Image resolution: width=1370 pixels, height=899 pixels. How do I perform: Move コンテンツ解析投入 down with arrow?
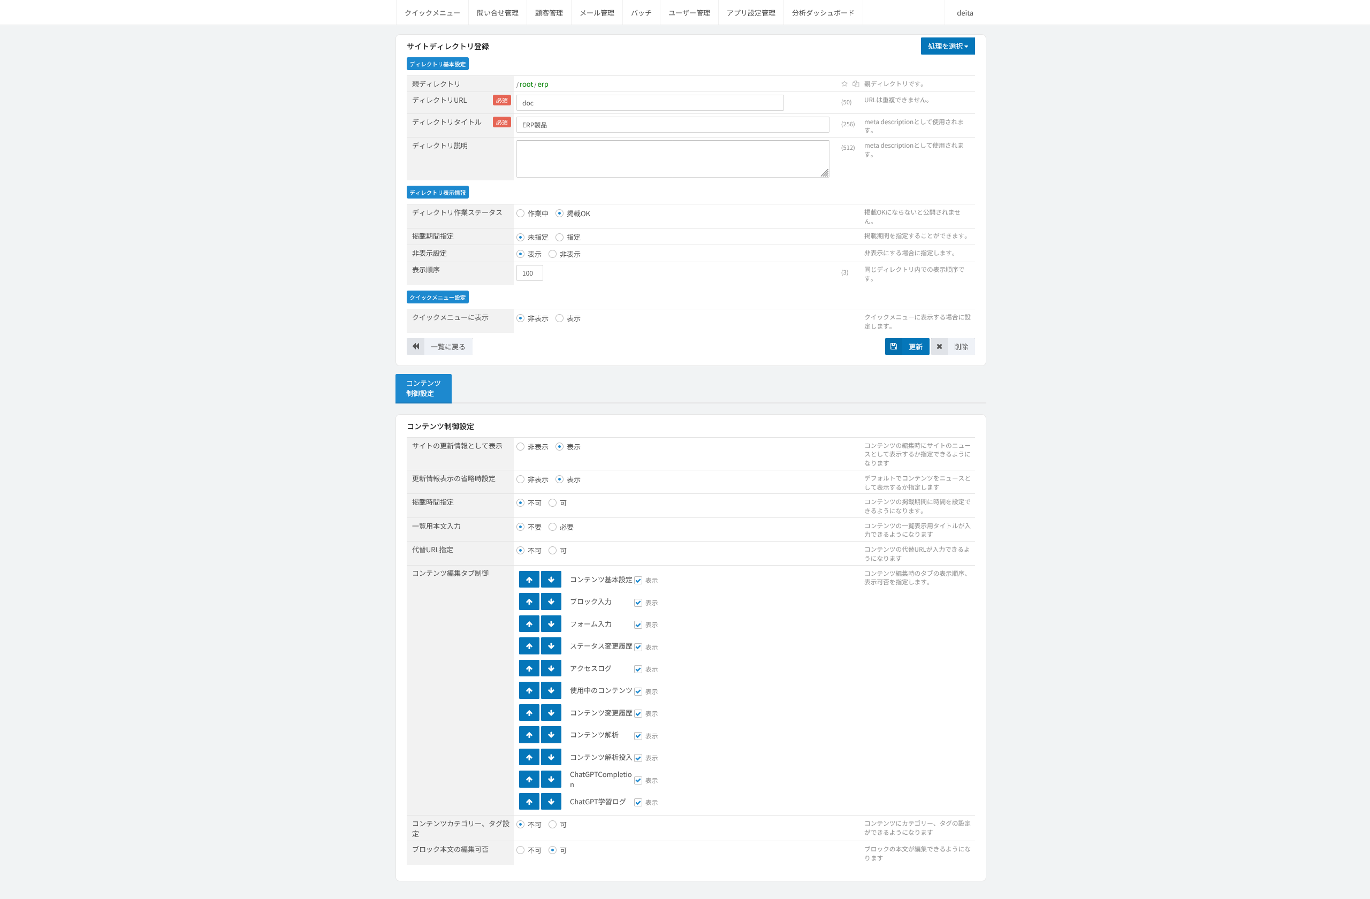tap(551, 757)
